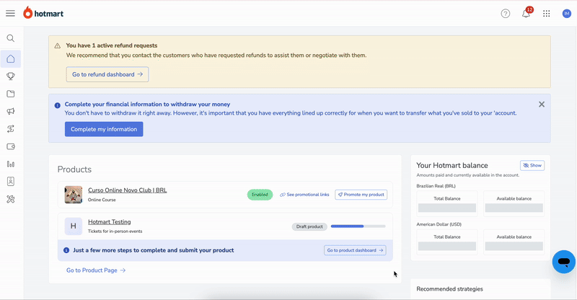
Task: Click 'Complete your financial information' heading
Action: tap(148, 105)
